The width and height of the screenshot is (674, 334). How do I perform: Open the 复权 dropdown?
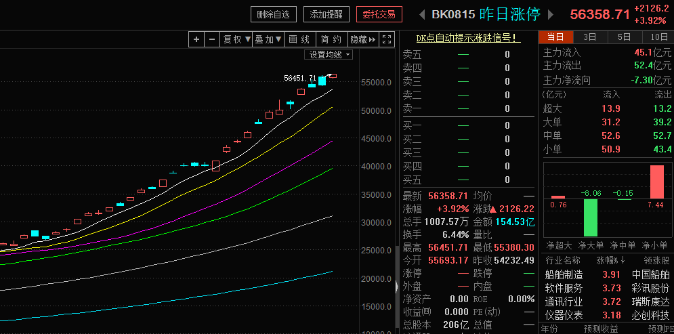237,39
